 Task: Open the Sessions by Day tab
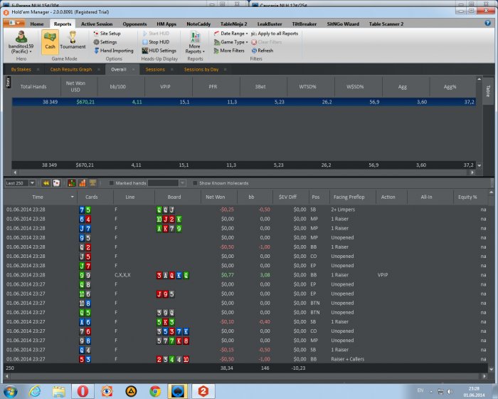point(201,70)
